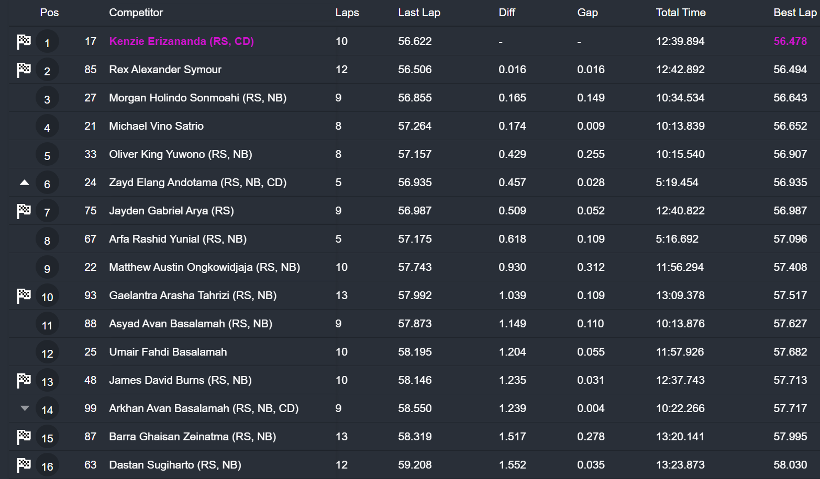Click Kenzie's highlighted best lap 56.478
Image resolution: width=820 pixels, height=479 pixels.
[x=790, y=41]
